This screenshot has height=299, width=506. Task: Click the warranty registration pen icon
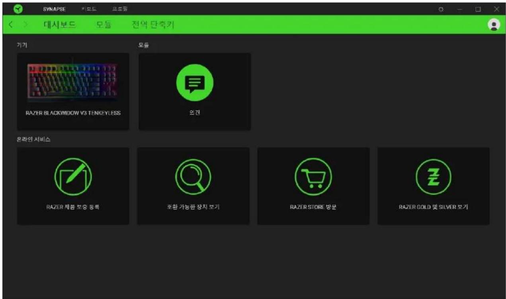pyautogui.click(x=73, y=176)
